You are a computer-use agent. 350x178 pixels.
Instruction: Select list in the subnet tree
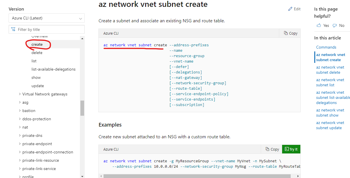point(34,61)
